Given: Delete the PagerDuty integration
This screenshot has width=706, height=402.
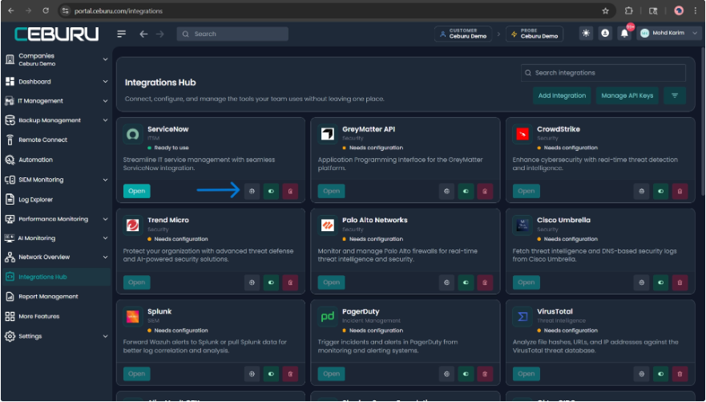Looking at the screenshot, I should click(485, 374).
